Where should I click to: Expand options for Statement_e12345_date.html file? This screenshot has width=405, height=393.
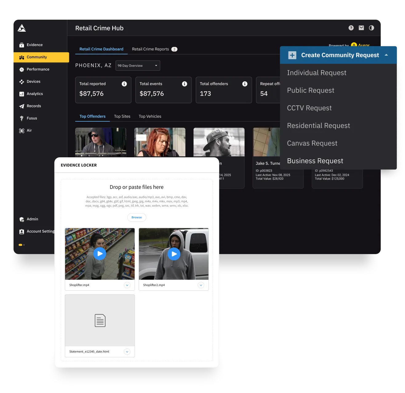pos(127,352)
